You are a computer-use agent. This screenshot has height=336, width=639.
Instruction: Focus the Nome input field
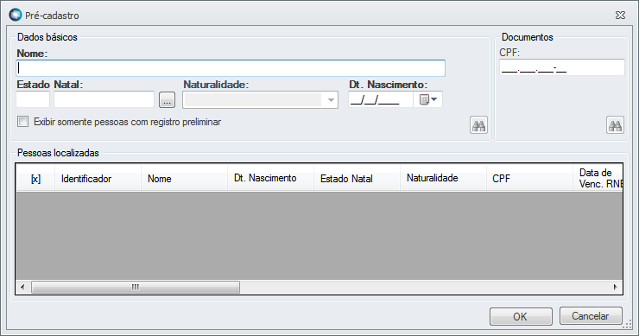click(x=231, y=68)
